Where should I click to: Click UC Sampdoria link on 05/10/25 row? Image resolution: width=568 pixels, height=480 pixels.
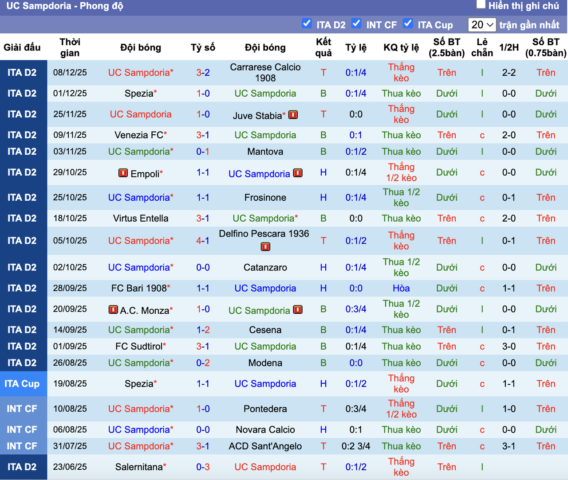139,241
